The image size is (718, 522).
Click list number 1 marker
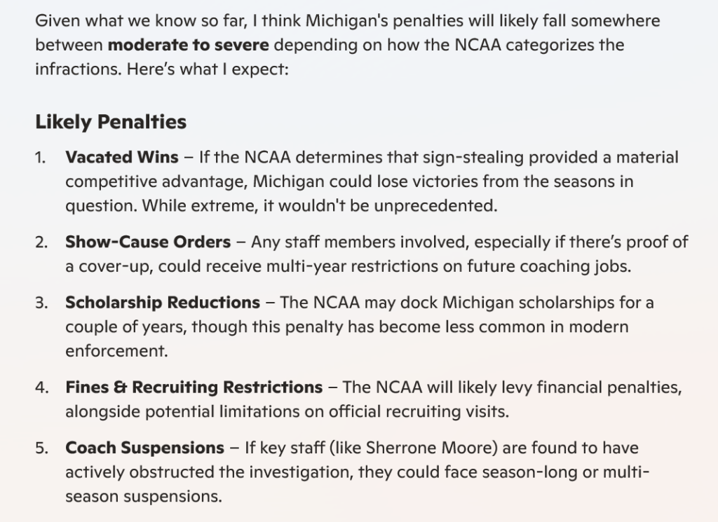click(x=40, y=158)
